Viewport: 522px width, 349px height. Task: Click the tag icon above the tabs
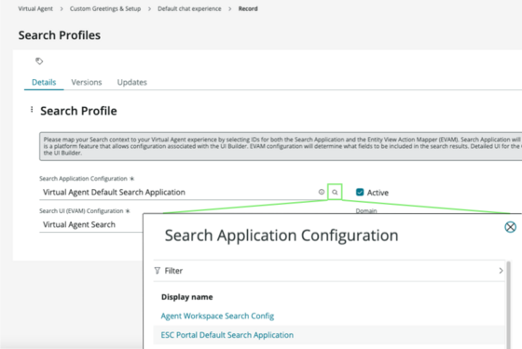pos(39,61)
